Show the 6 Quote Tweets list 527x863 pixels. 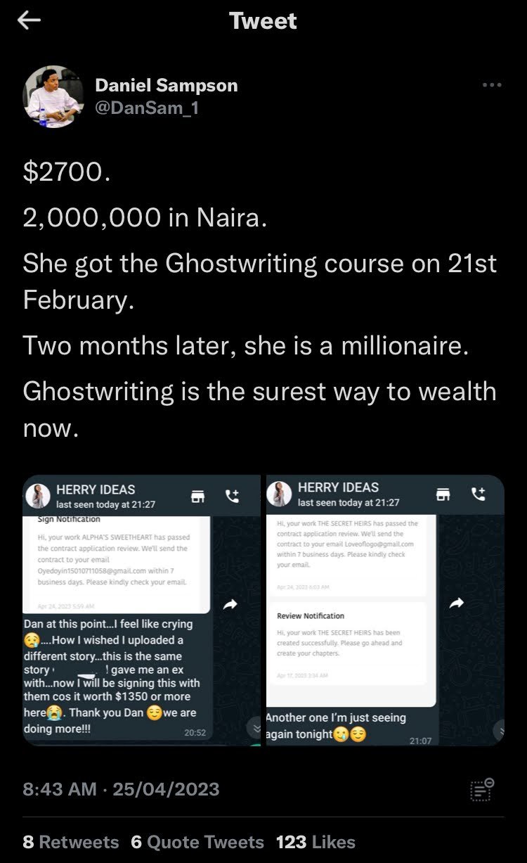point(197,842)
